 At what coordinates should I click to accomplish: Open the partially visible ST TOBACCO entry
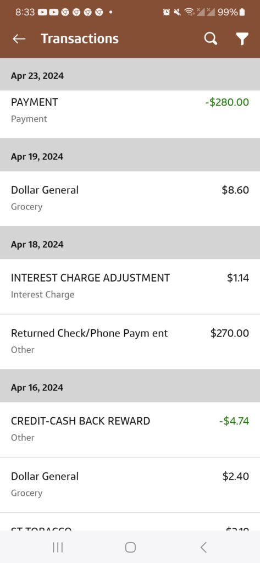click(x=130, y=522)
